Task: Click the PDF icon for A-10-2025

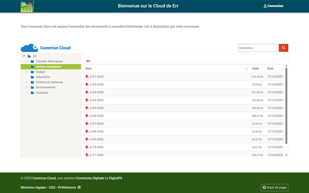Action: (87, 147)
